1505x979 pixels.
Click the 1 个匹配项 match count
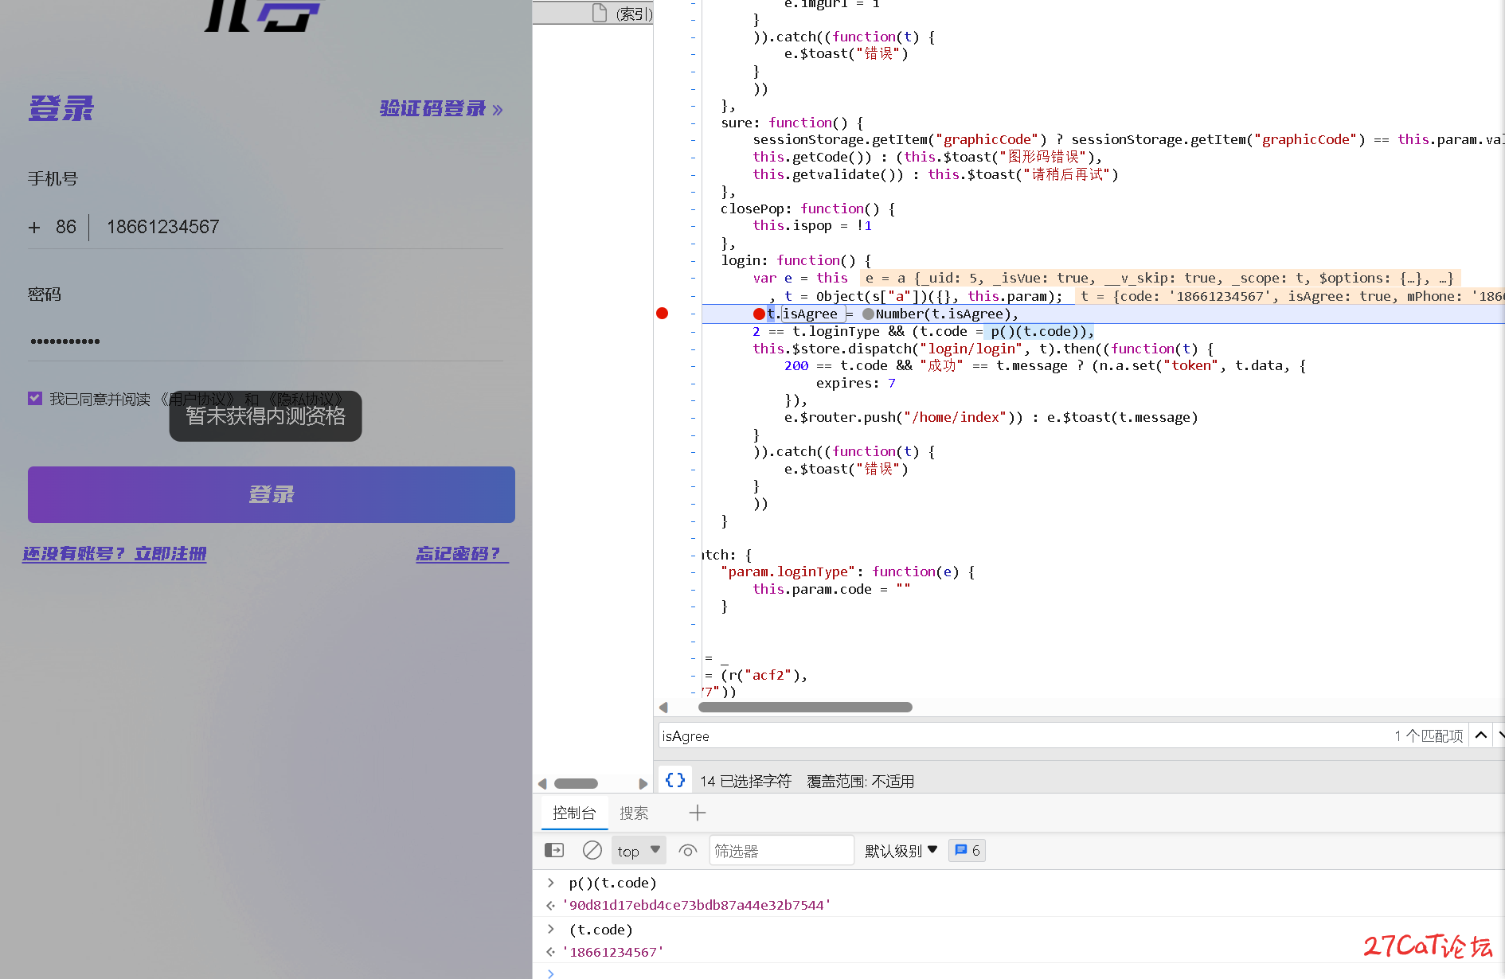(x=1429, y=735)
